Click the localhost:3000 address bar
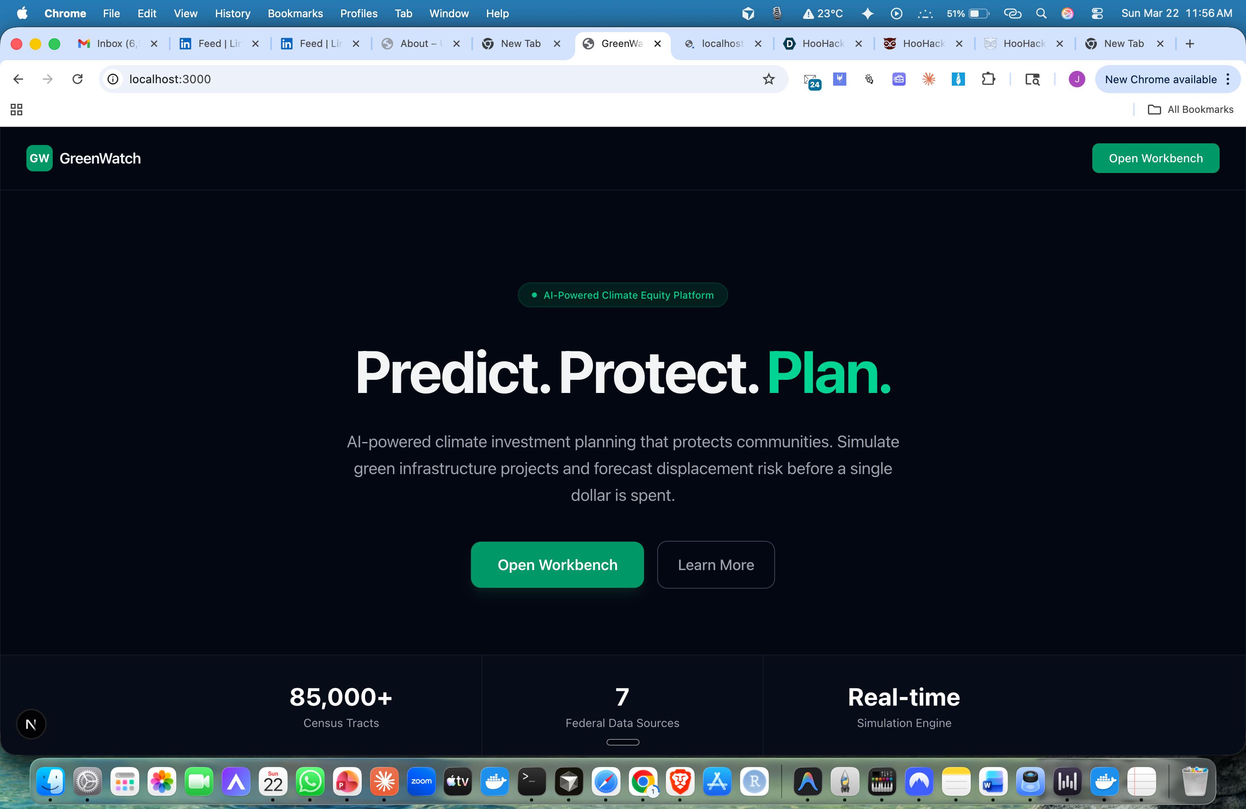The image size is (1246, 809). click(x=435, y=79)
